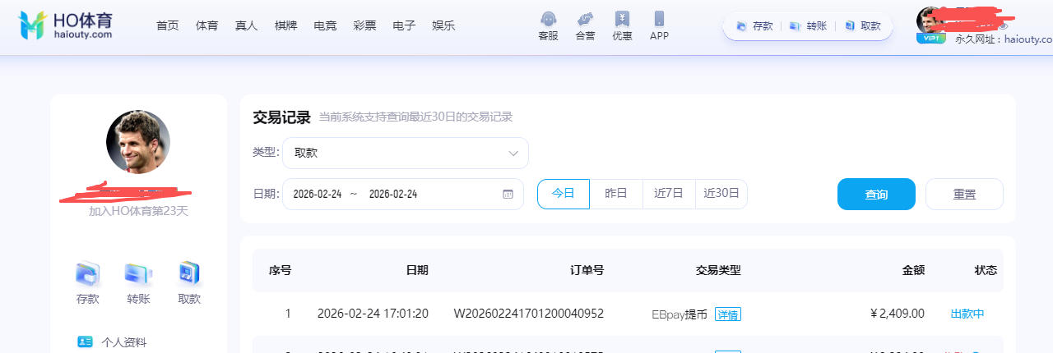Click the sidebar 取款 withdraw icon
1053x353 pixels.
(x=189, y=273)
